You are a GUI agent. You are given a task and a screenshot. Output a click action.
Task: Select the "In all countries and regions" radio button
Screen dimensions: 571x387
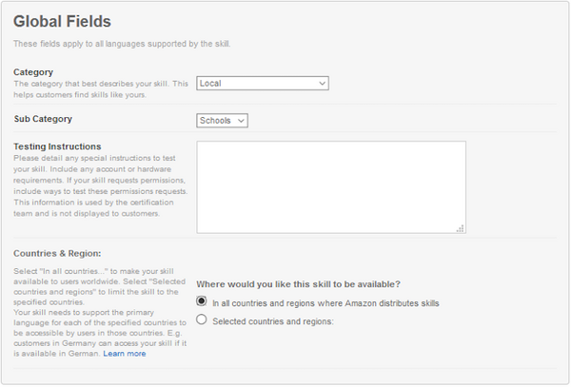point(201,301)
